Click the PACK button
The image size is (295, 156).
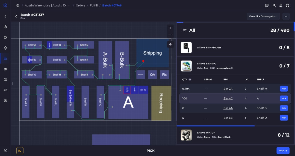click(283, 151)
